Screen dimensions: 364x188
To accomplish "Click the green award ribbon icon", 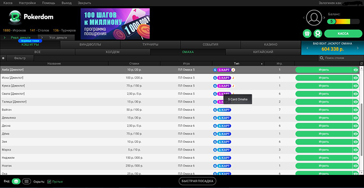I will tap(317, 33).
